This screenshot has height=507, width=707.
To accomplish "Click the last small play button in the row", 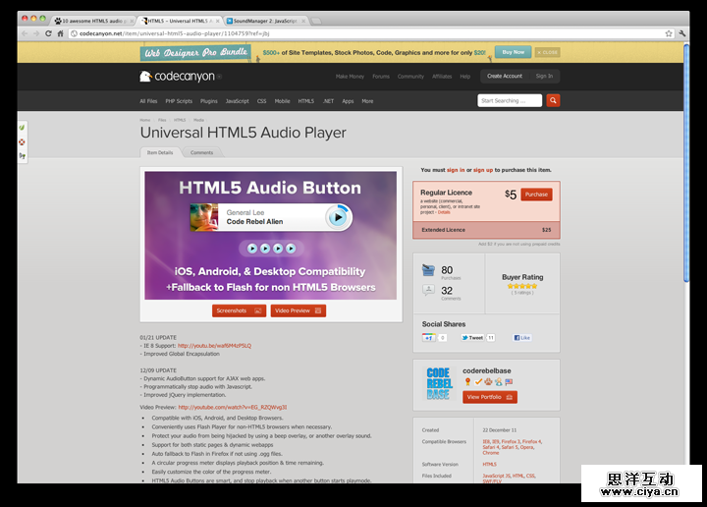I will pos(291,248).
